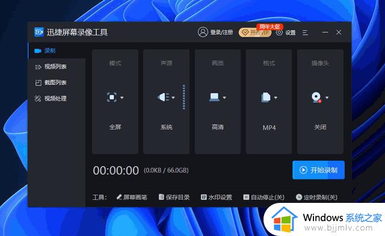The image size is (385, 236).
Task: Click the user avatar login icon
Action: pyautogui.click(x=203, y=32)
